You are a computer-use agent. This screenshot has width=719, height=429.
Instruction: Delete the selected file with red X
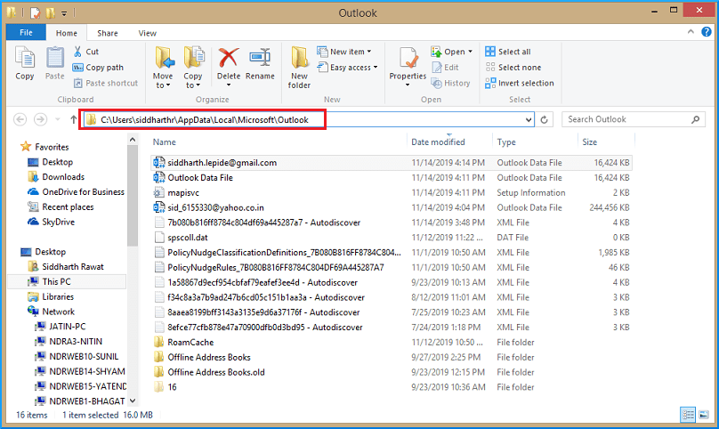click(229, 67)
